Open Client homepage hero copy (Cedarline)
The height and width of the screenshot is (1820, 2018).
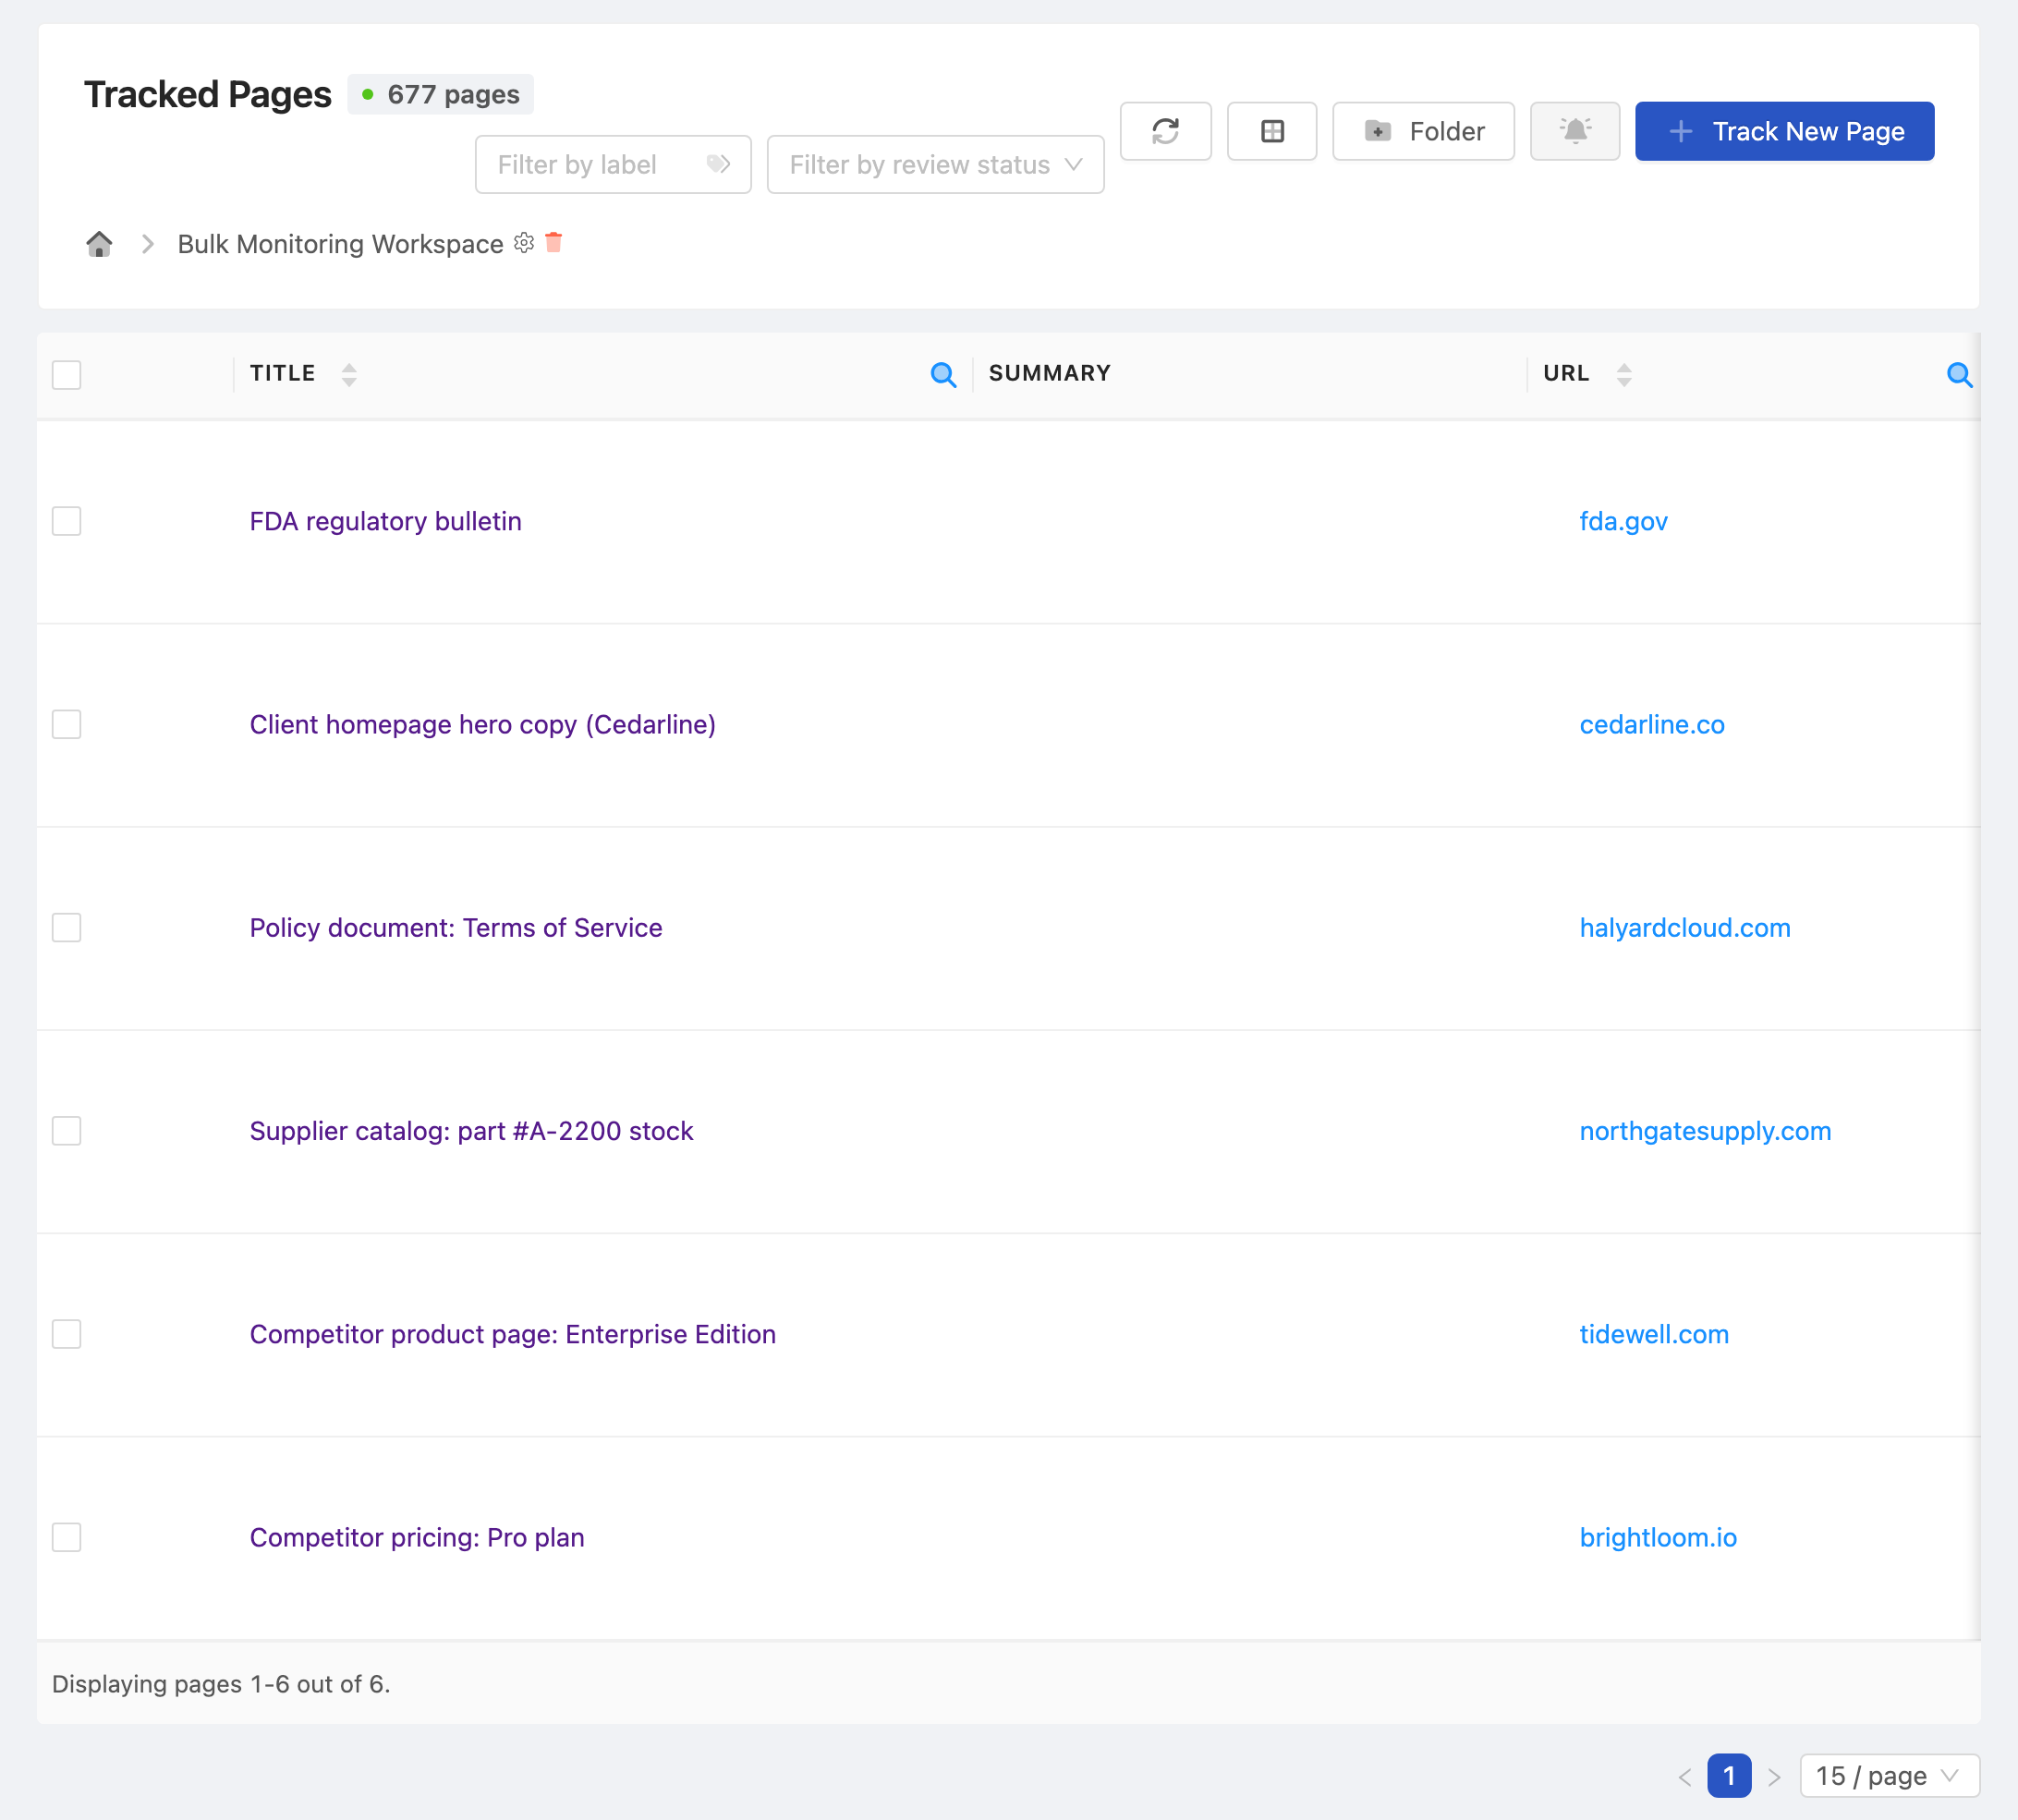483,724
